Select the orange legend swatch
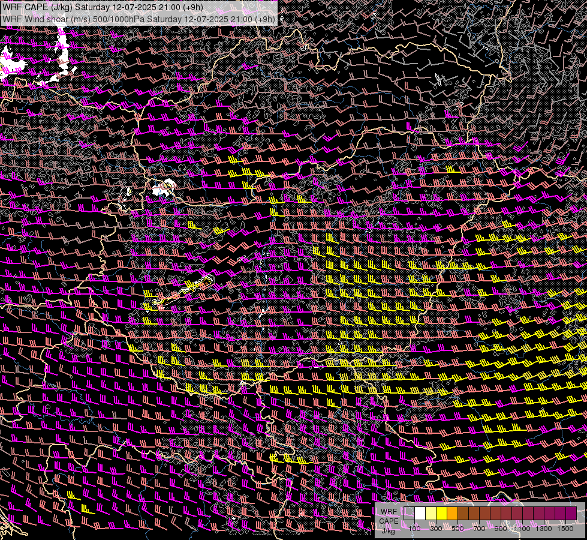 pyautogui.click(x=452, y=513)
